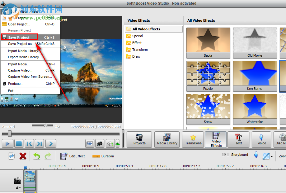
Task: Open the drawing tool dropdown arrow
Action: pos(272,156)
